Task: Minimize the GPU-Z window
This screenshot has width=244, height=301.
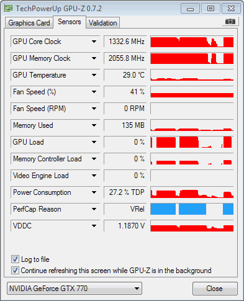Action: 190,9
